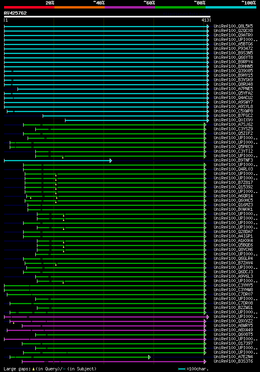Open hit UniRef100_B9RPY4
Viewport: 260px width, 372px height.
(x=233, y=62)
